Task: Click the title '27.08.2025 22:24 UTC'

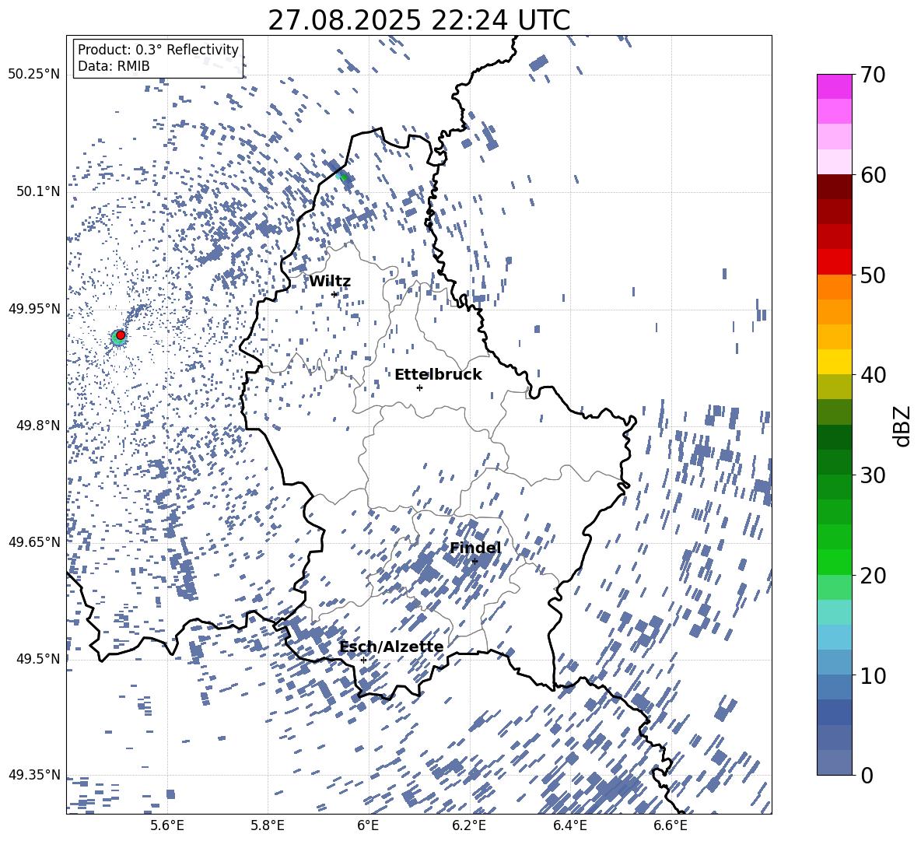Action: (418, 20)
